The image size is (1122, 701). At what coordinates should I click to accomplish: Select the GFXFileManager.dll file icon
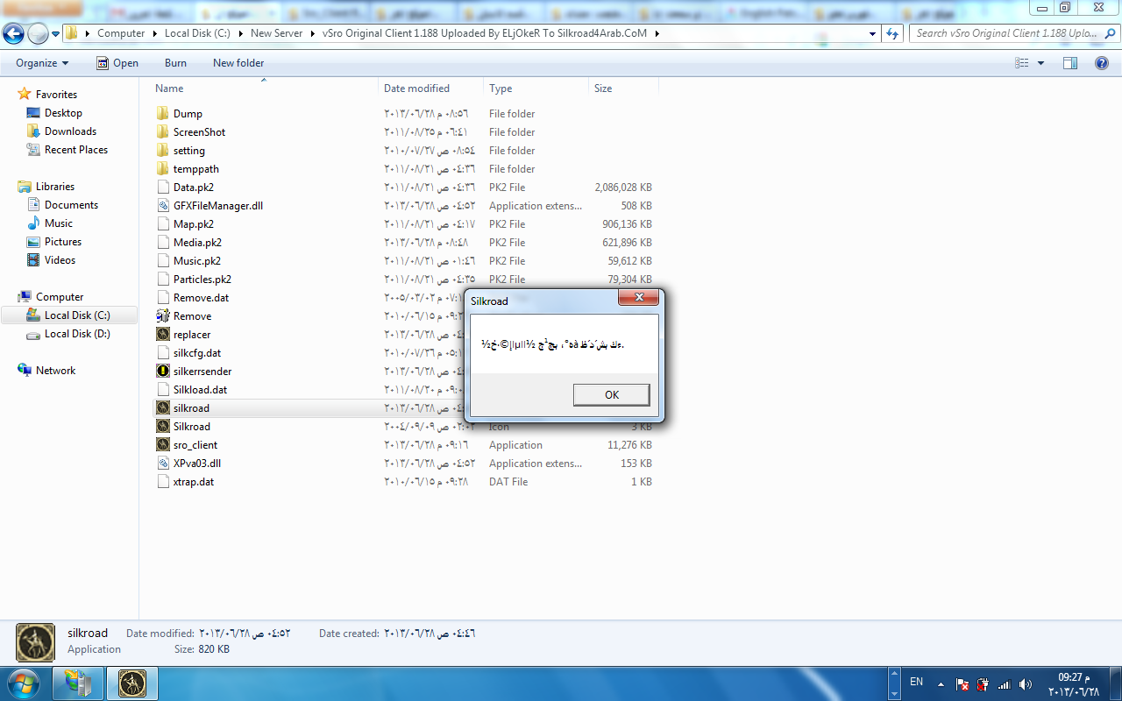tap(163, 205)
